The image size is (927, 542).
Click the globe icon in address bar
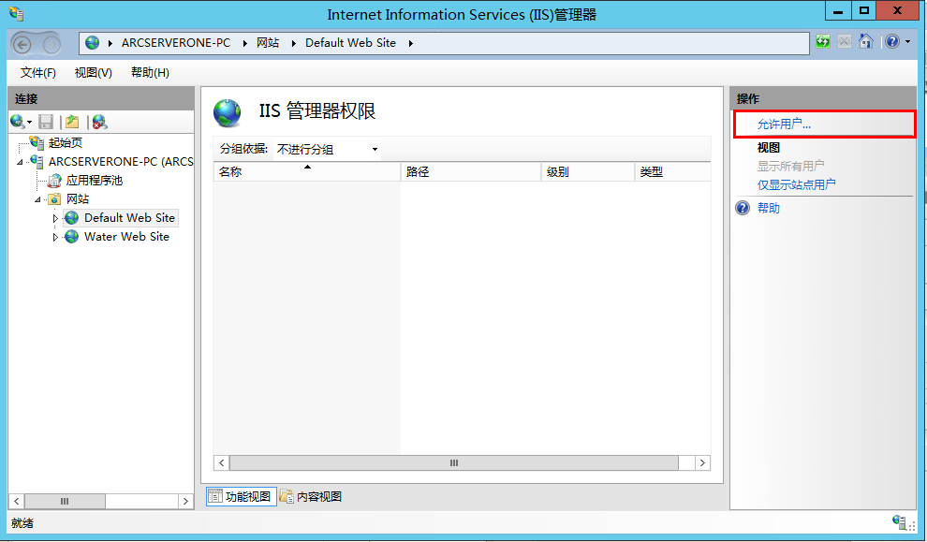pyautogui.click(x=92, y=42)
